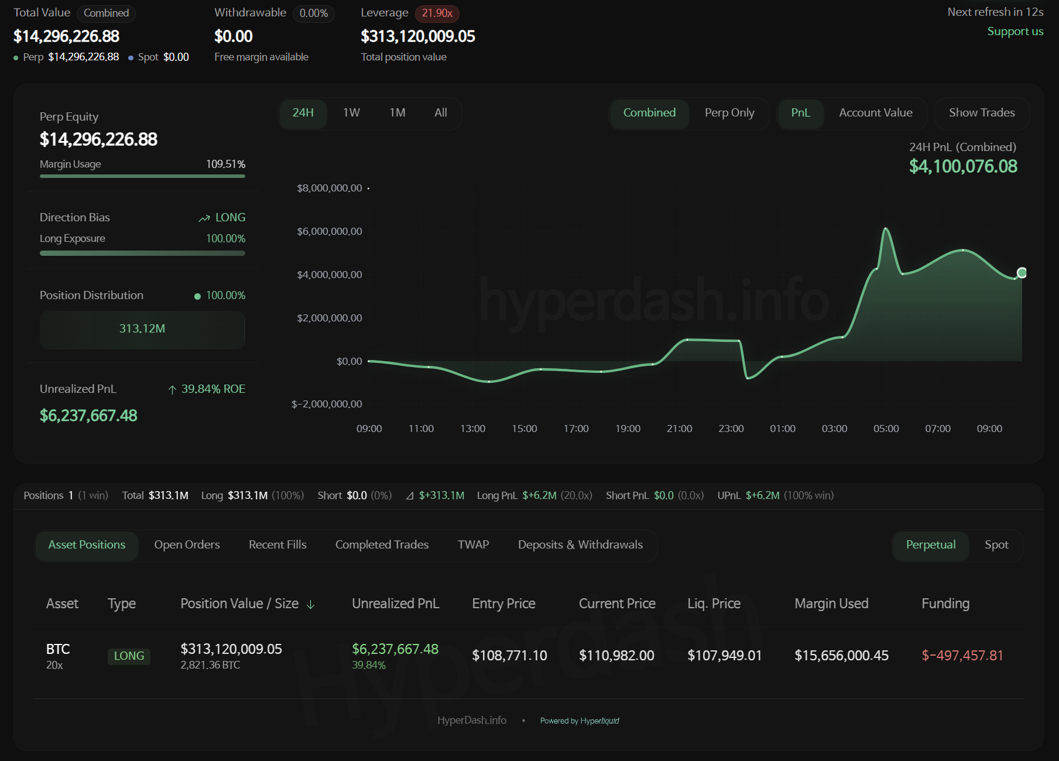Switch chart to Account Value

pyautogui.click(x=875, y=113)
